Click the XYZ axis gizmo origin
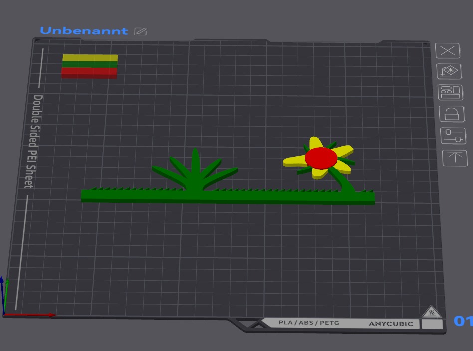 (x=4, y=314)
